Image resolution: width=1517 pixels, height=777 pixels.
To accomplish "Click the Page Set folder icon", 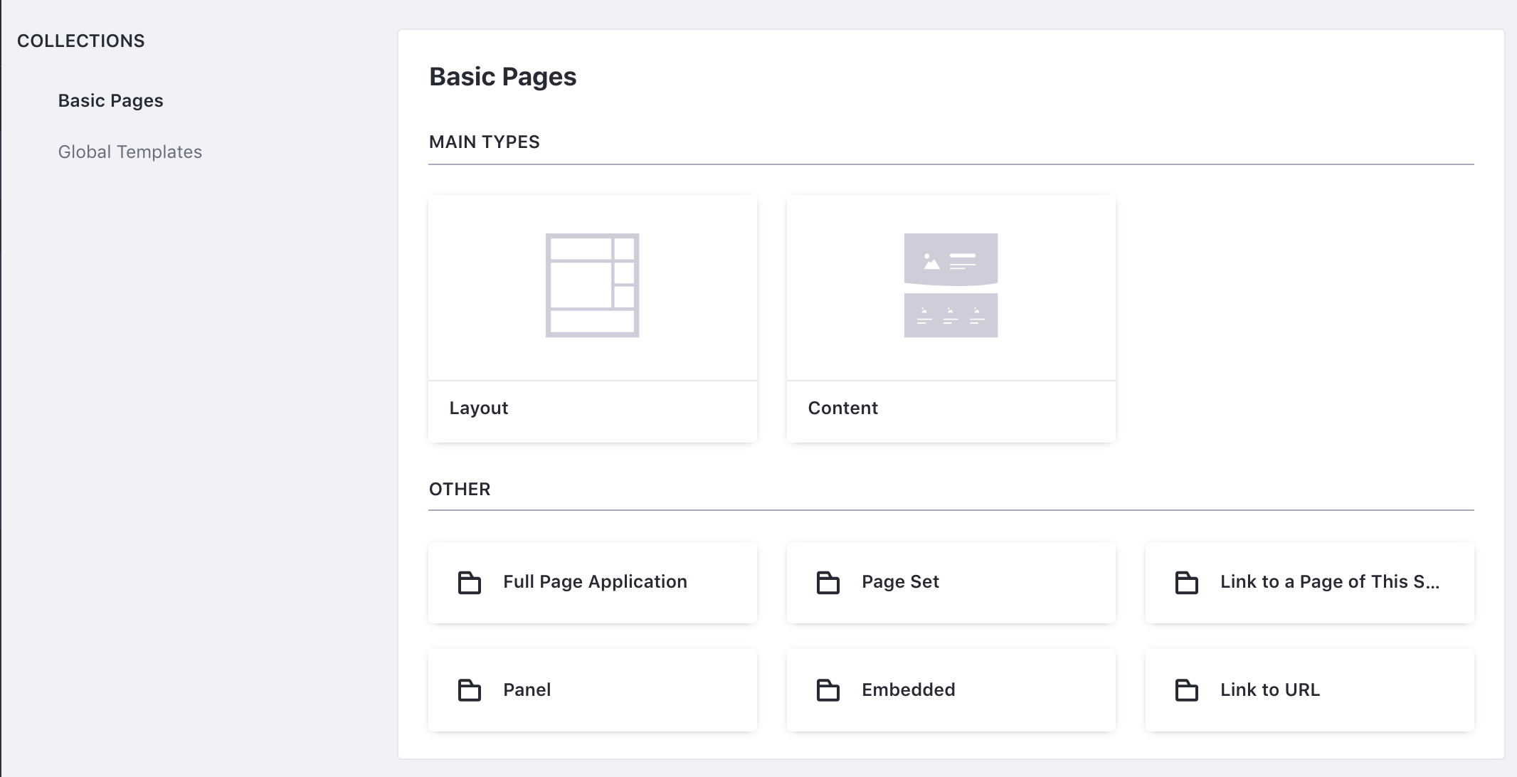I will coord(828,583).
